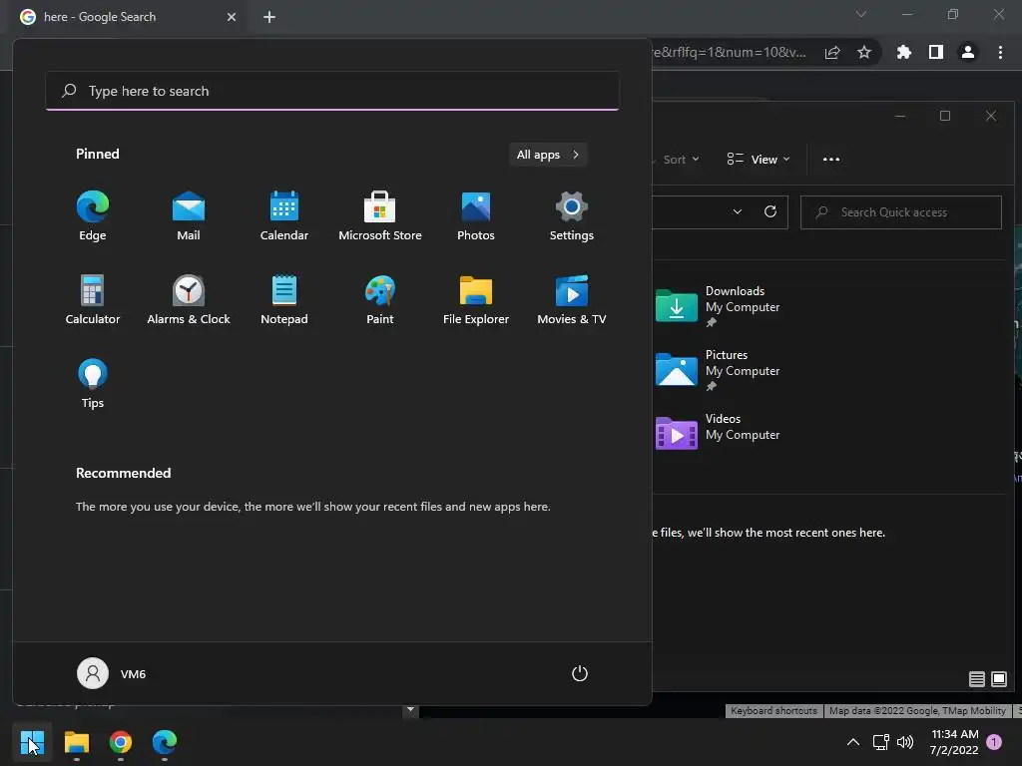The width and height of the screenshot is (1022, 766).
Task: Open File Explorer from Pinned apps
Action: click(x=476, y=299)
